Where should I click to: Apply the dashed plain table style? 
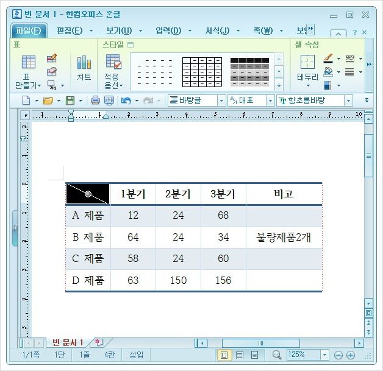pos(155,72)
